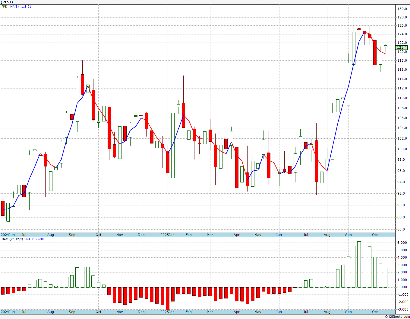The height and width of the screenshot is (319, 410).
Task: Pick the "126.0" price axis label
Action: tap(402, 26)
